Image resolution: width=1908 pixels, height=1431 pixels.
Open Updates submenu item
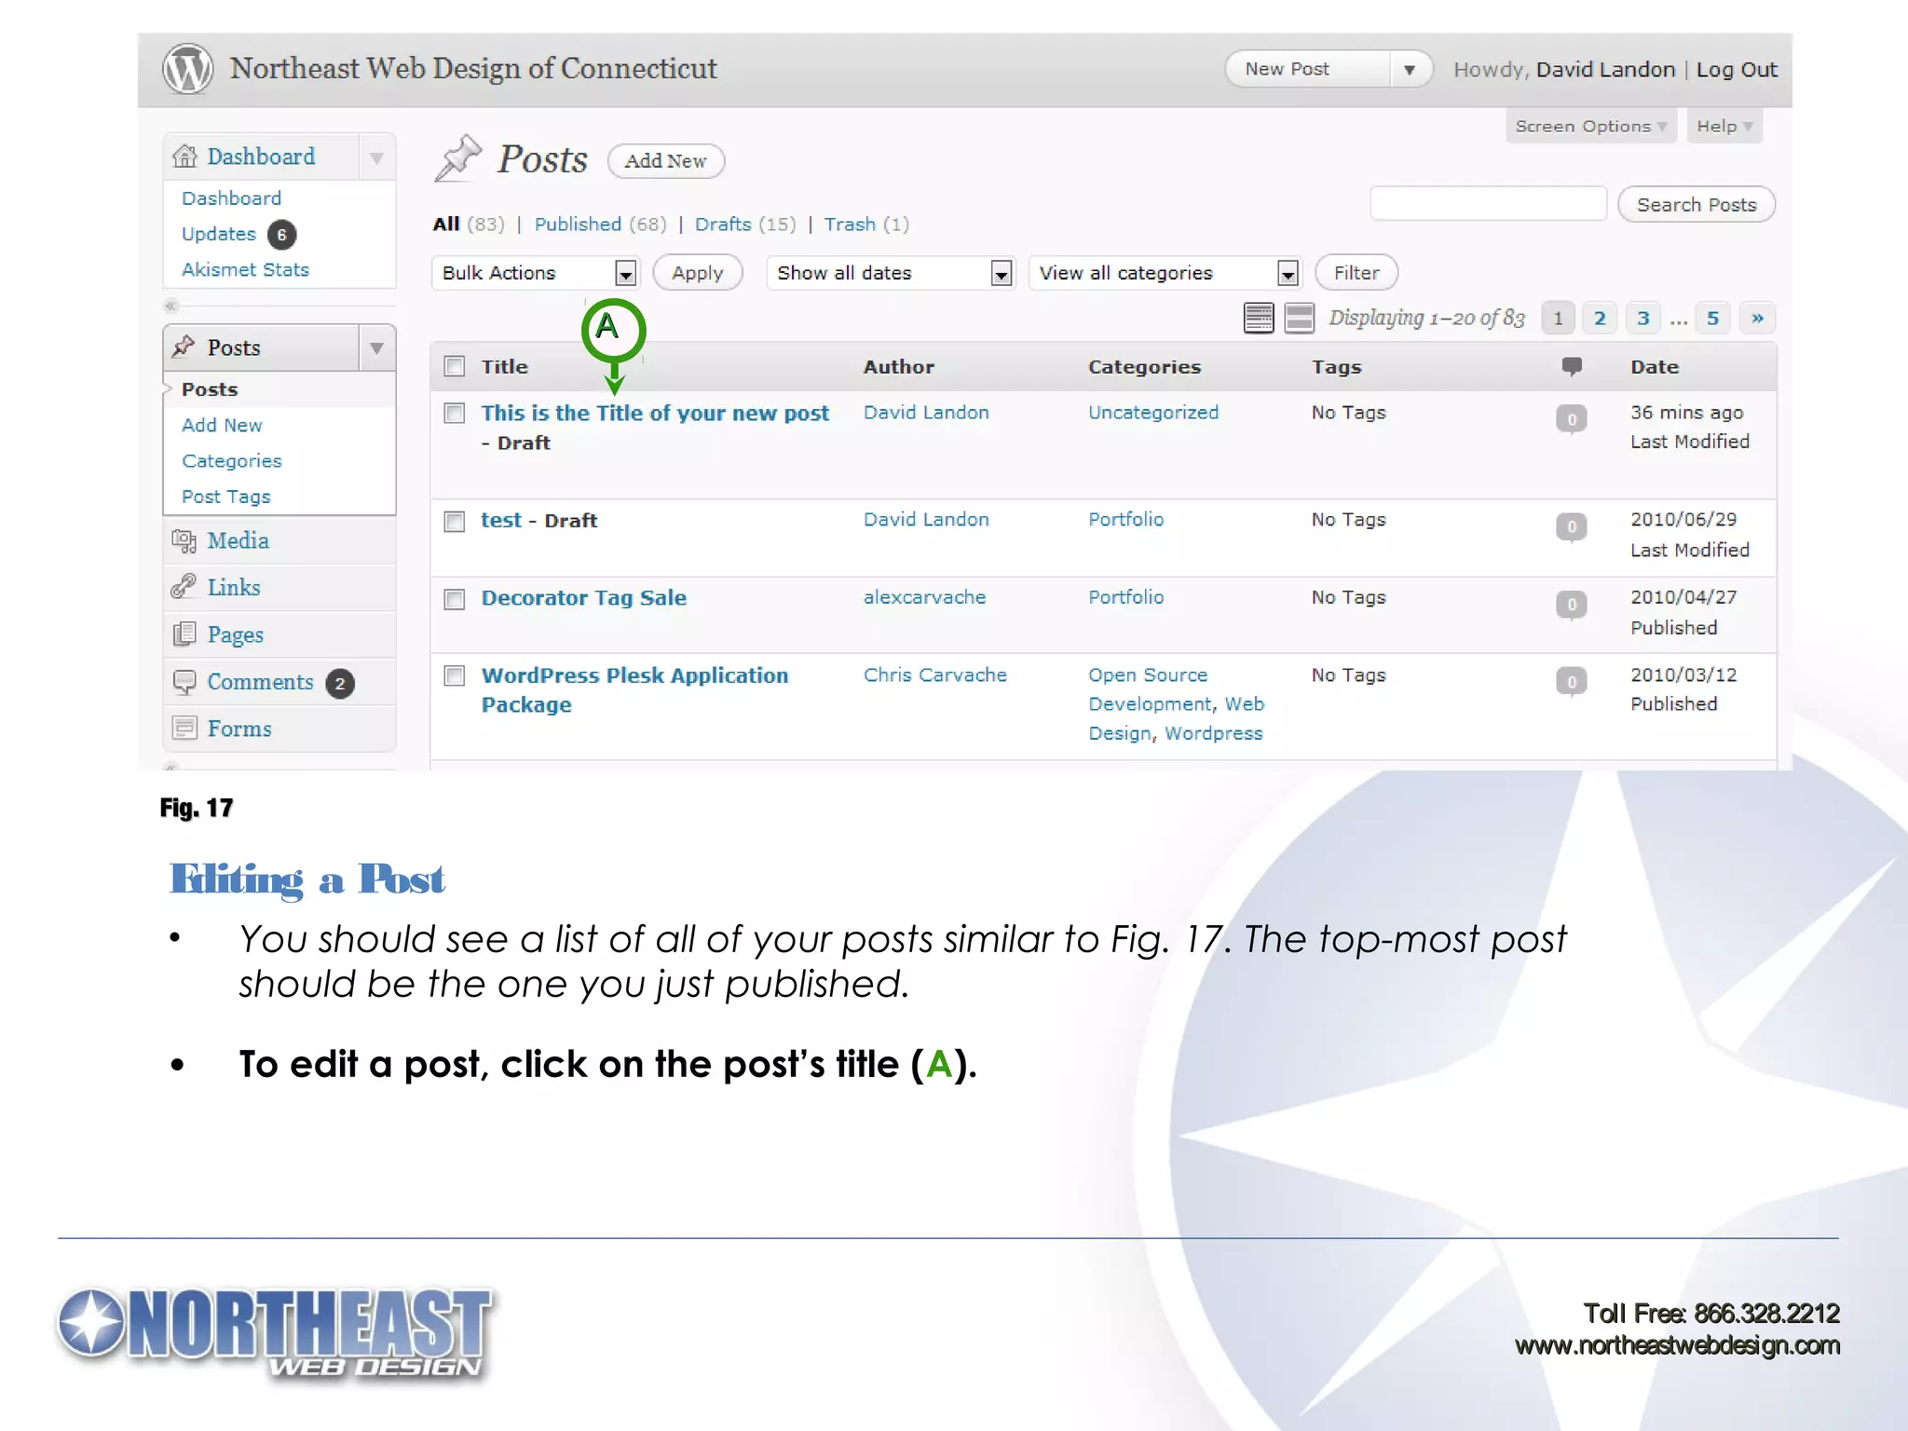tap(218, 234)
